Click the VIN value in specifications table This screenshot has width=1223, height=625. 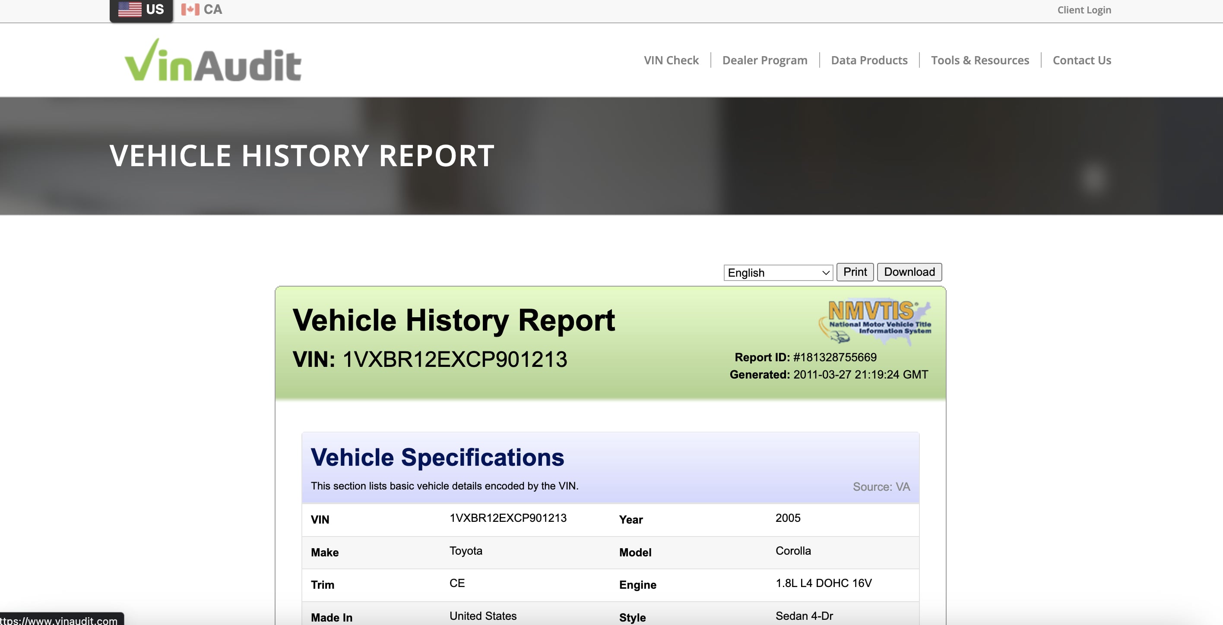click(x=507, y=518)
